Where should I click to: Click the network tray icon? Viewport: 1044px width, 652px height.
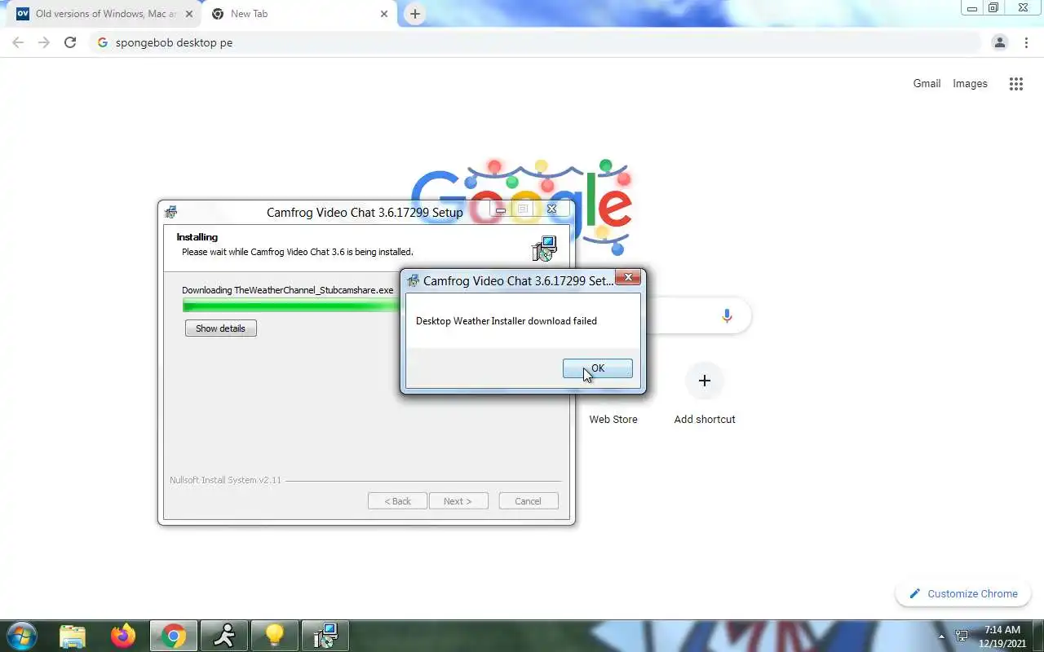click(962, 636)
